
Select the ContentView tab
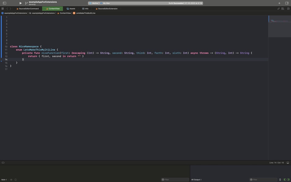pos(52,9)
